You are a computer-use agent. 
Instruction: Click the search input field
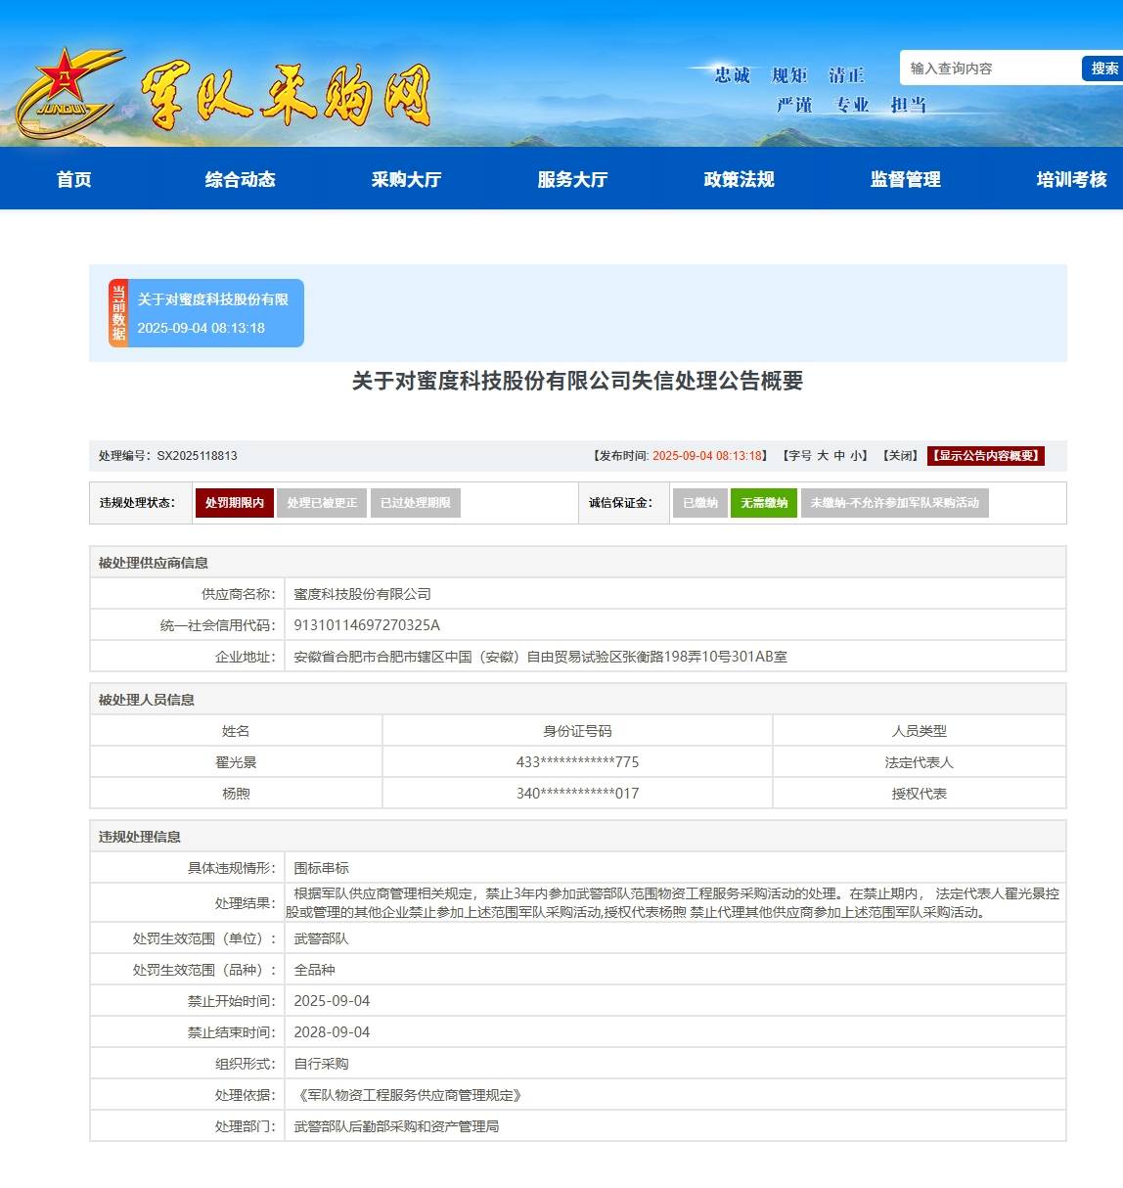[x=988, y=69]
